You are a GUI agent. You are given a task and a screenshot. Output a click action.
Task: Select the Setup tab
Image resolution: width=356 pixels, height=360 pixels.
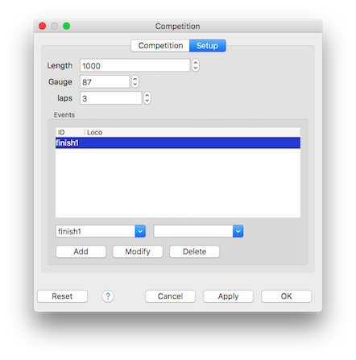[x=207, y=46]
